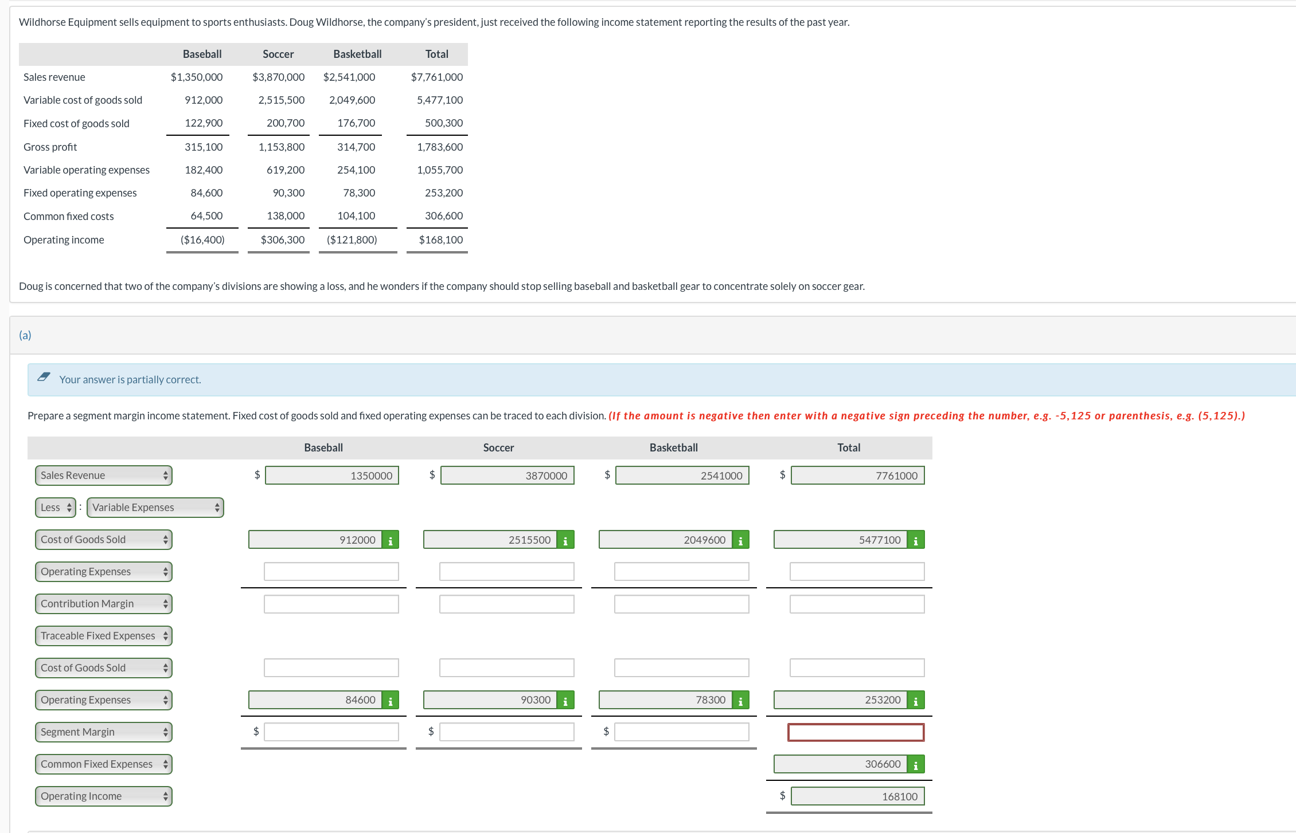Click Total operating income field showing 168100
This screenshot has width=1296, height=833.
857,796
